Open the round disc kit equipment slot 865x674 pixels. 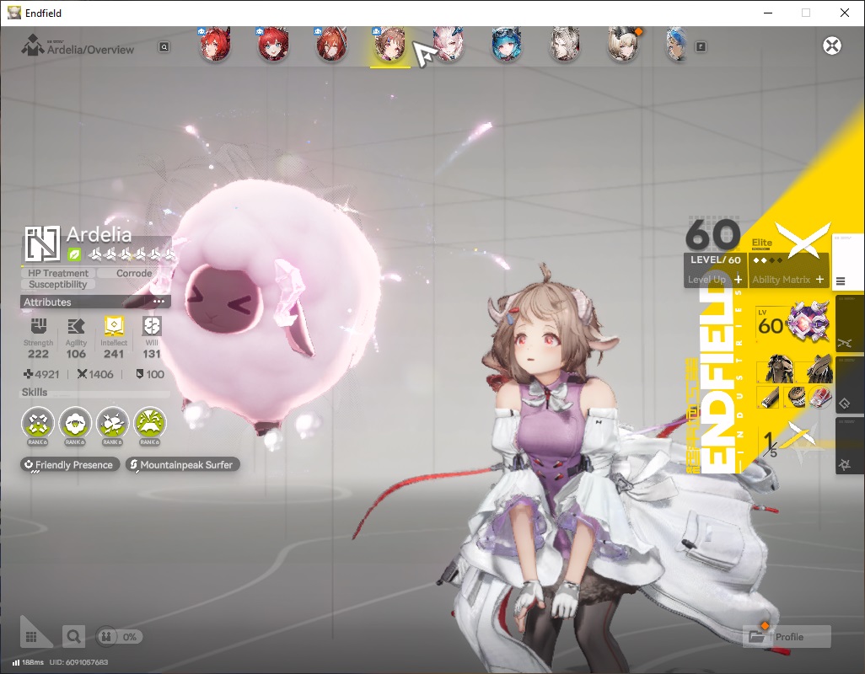(795, 397)
